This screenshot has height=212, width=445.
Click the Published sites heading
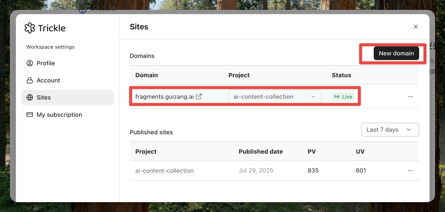click(151, 132)
